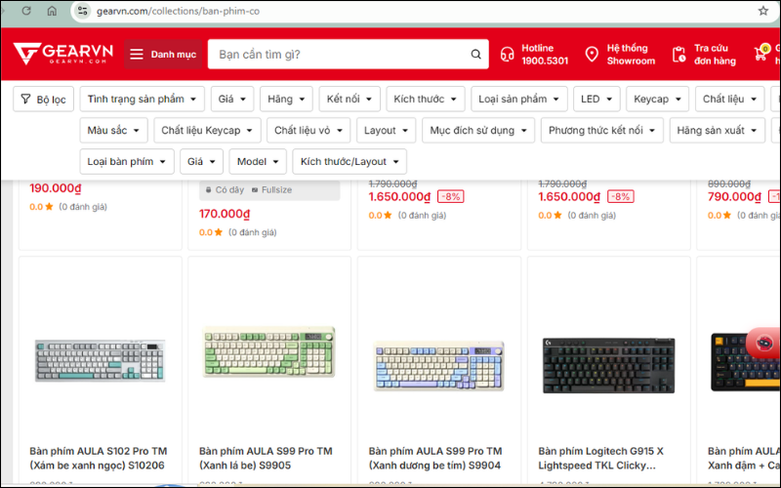Open the Logitech G915 X keyboard image

tap(608, 365)
